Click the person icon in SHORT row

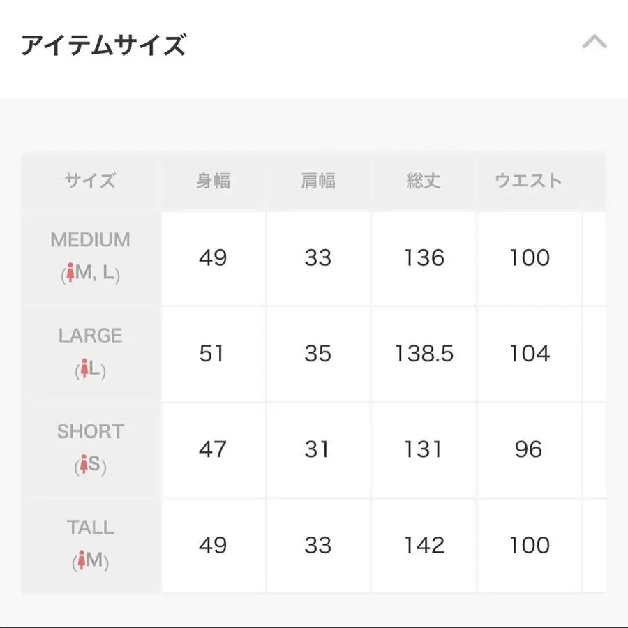(x=84, y=465)
